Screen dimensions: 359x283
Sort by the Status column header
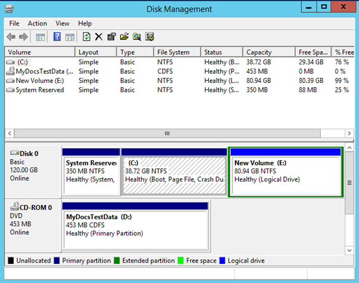(x=222, y=52)
